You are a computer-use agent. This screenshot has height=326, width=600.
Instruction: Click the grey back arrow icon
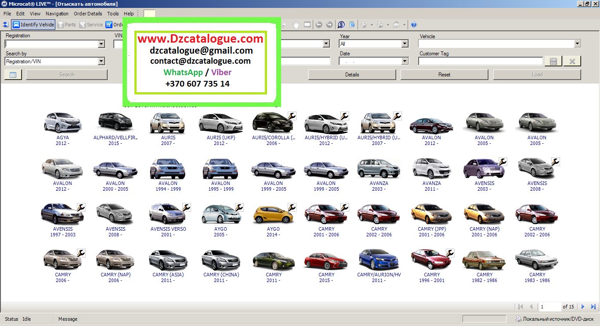coord(319,25)
